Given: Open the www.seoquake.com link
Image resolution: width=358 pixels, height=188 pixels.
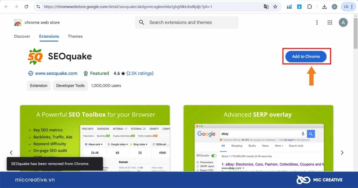Looking at the screenshot, I should [x=56, y=73].
